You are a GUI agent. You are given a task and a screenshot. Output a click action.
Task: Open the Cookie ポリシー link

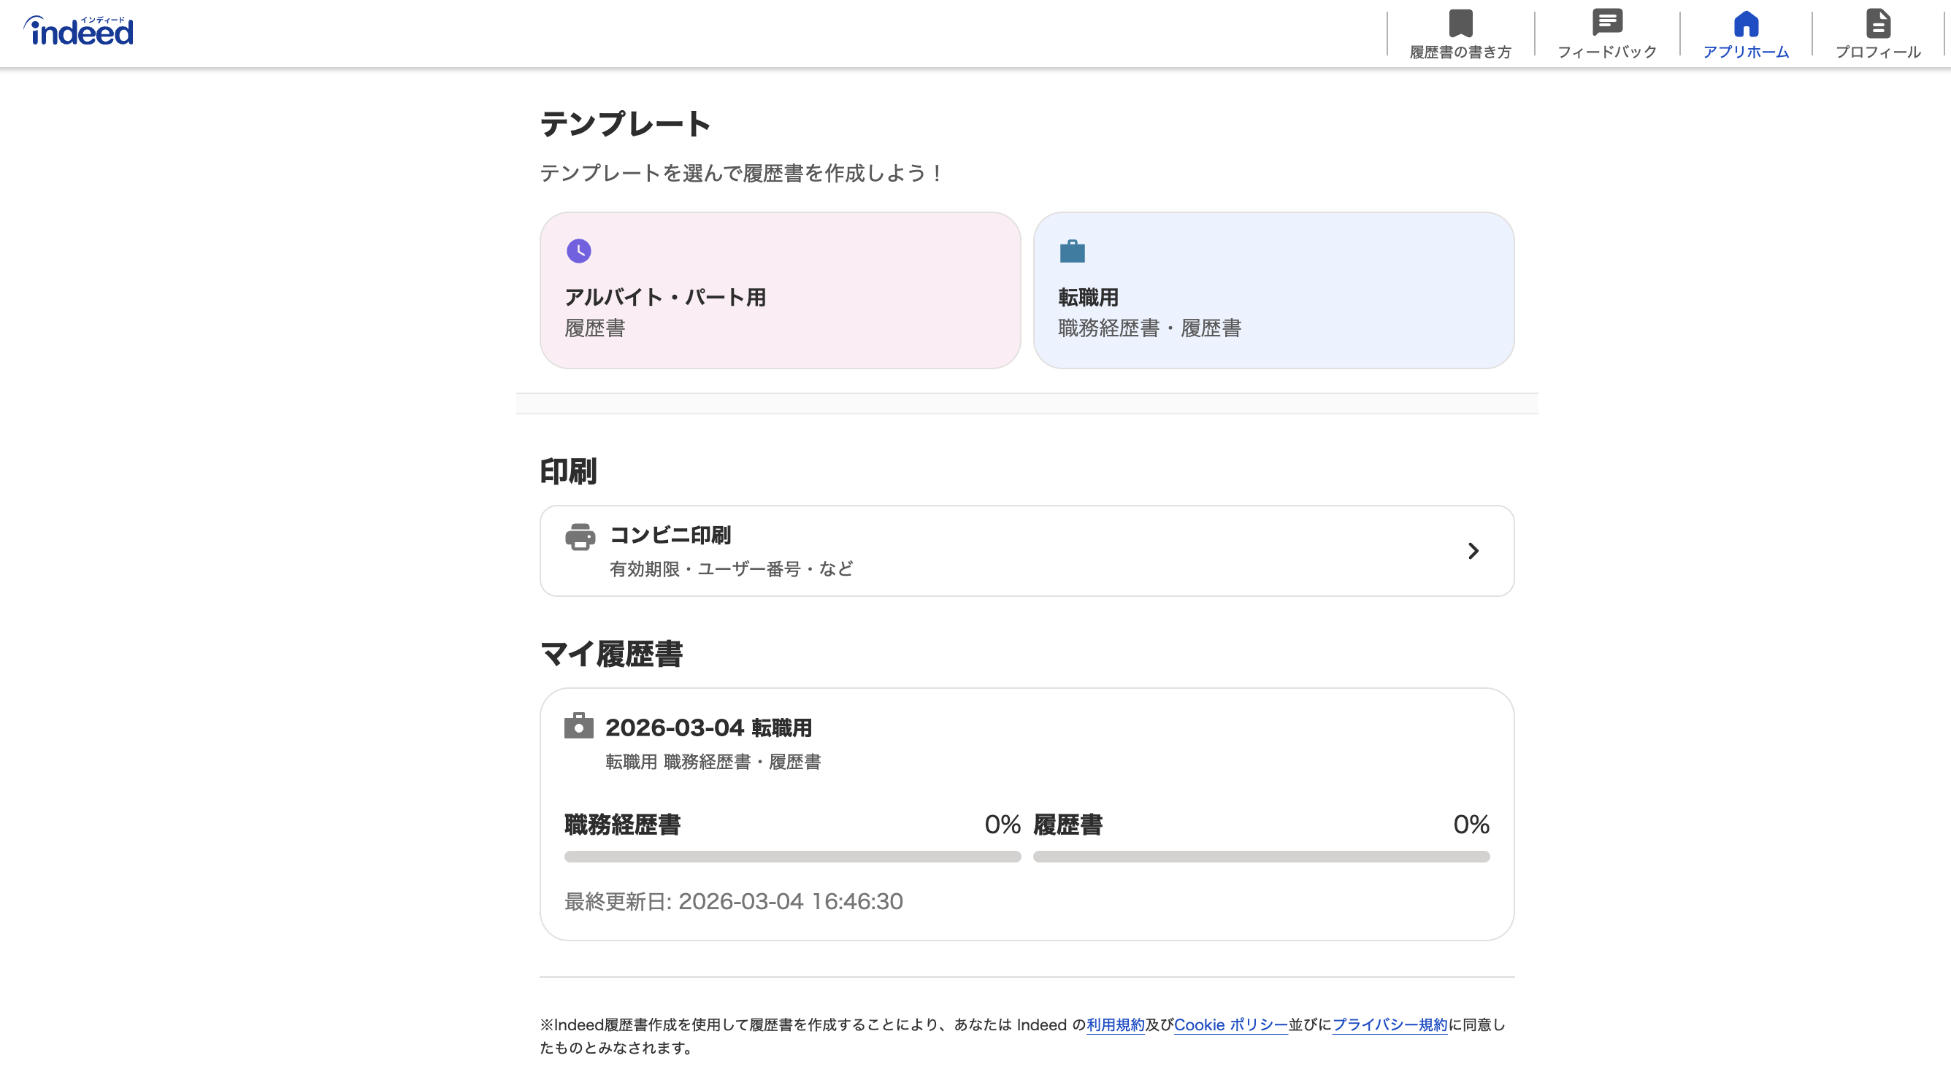click(1229, 1024)
